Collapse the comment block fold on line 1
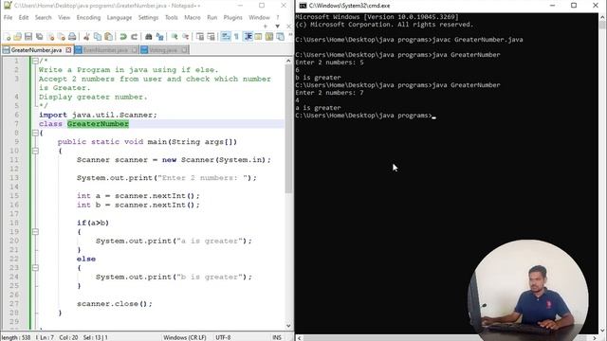 (x=35, y=61)
